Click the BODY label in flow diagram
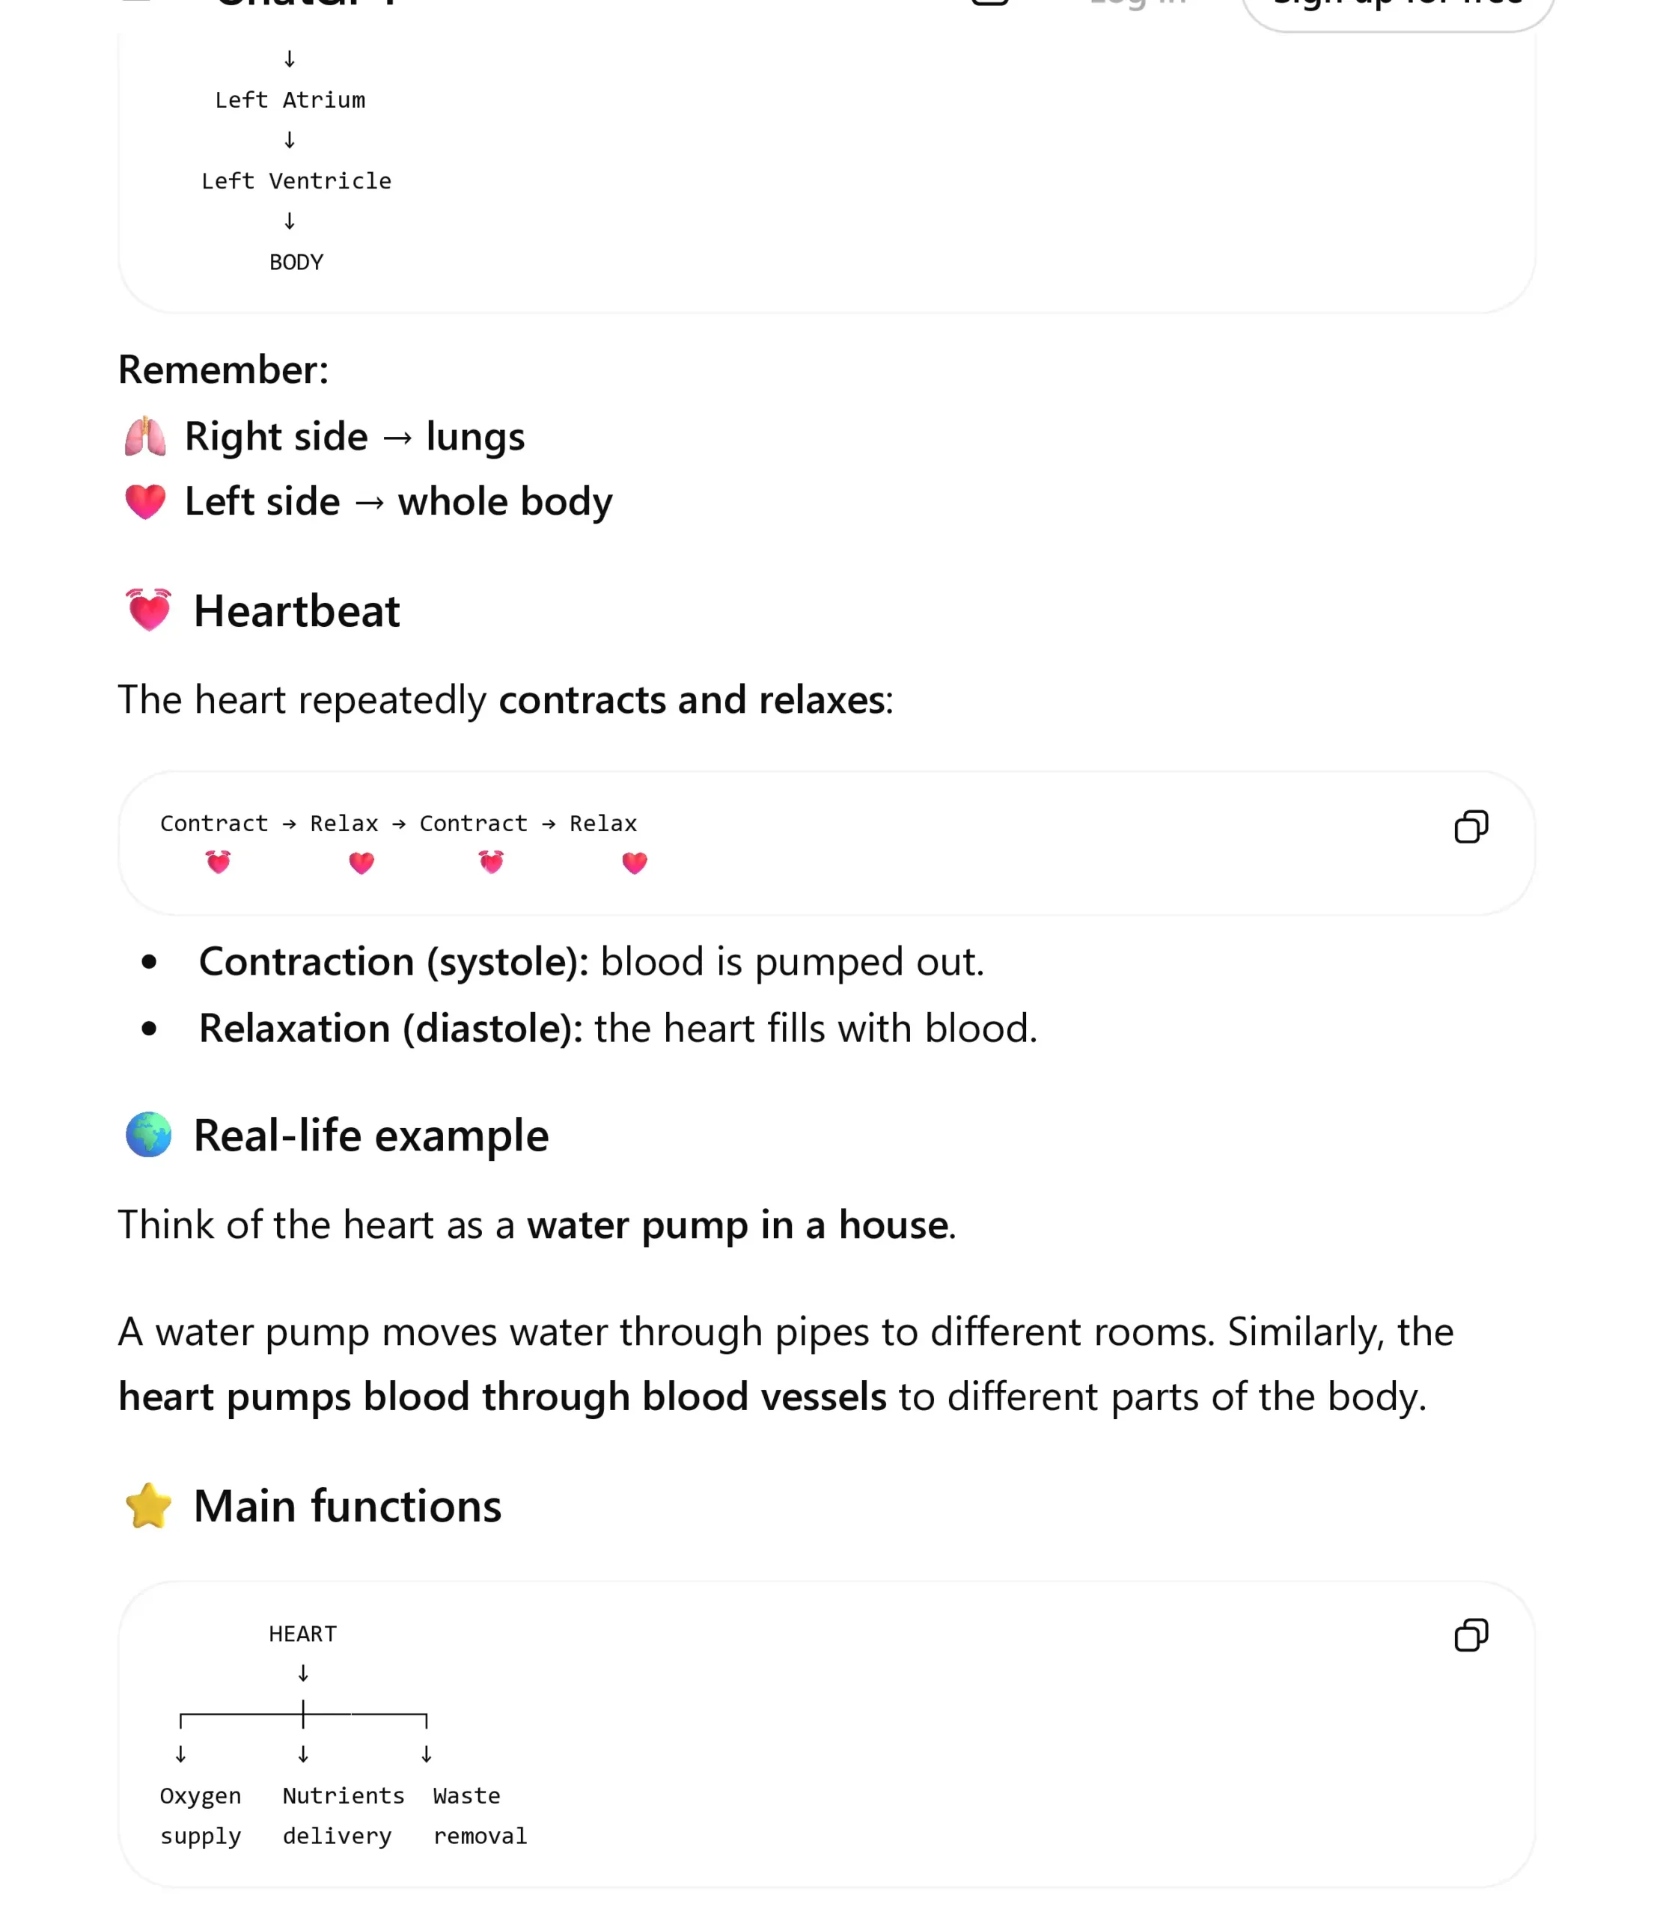Image resolution: width=1654 pixels, height=1915 pixels. (296, 263)
